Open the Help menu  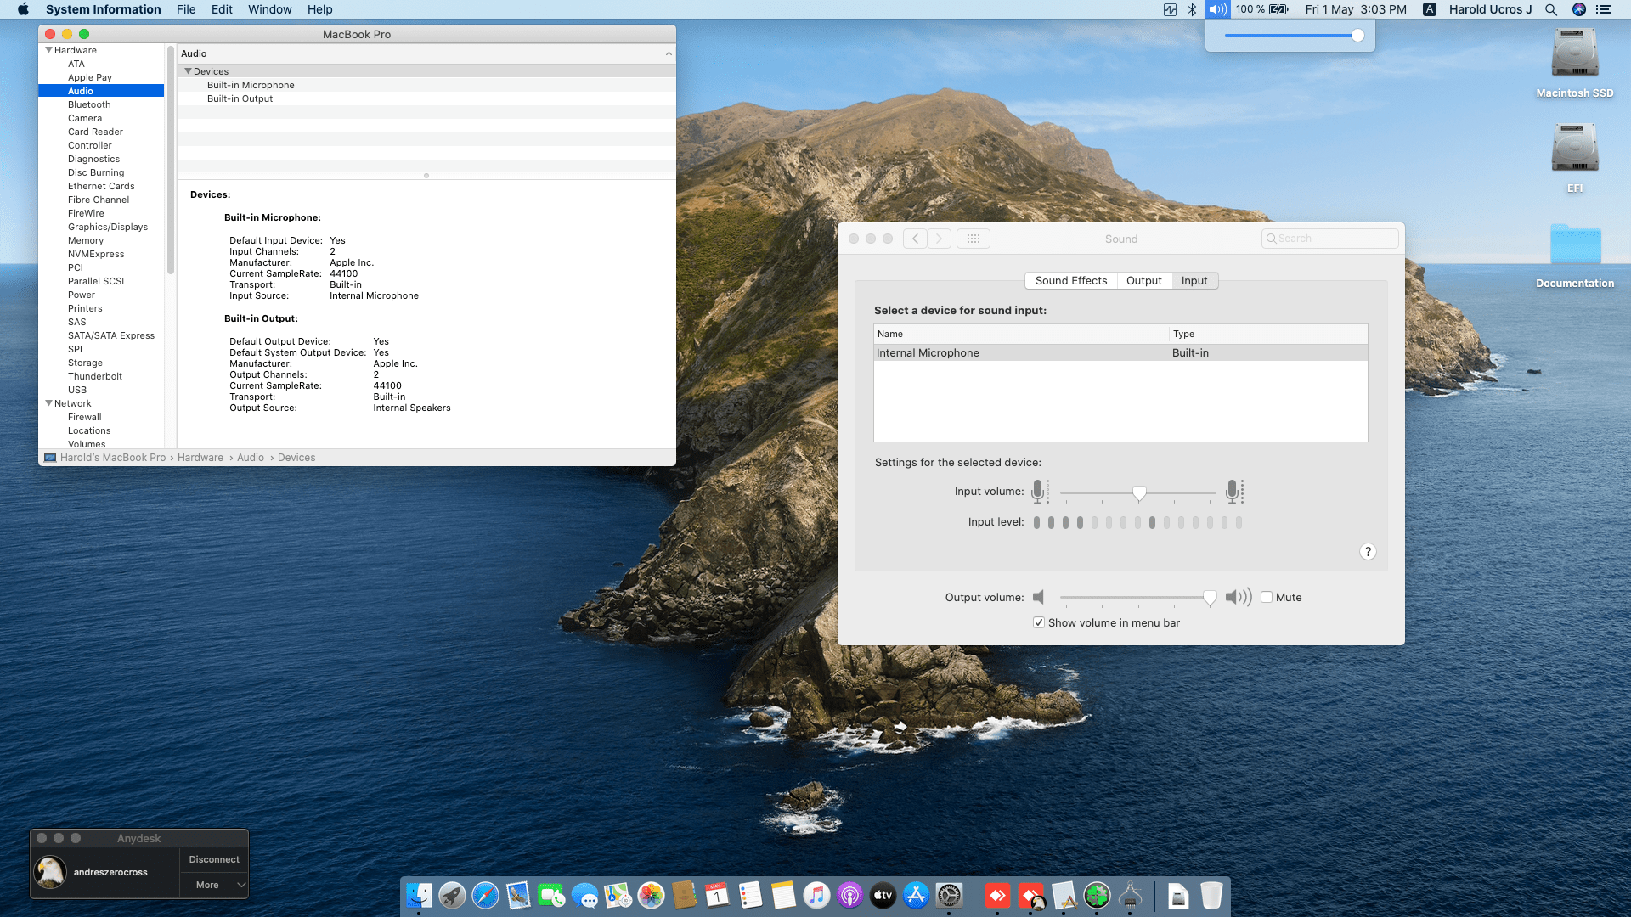319,9
